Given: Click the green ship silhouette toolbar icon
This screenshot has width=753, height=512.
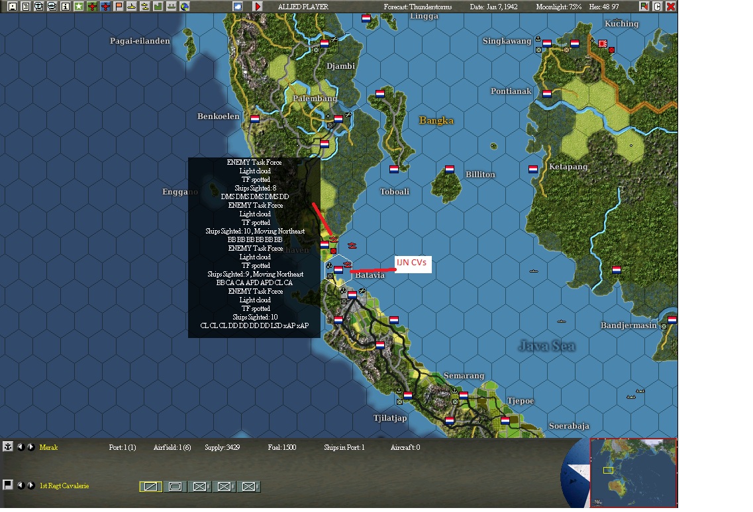Looking at the screenshot, I should (x=171, y=6).
